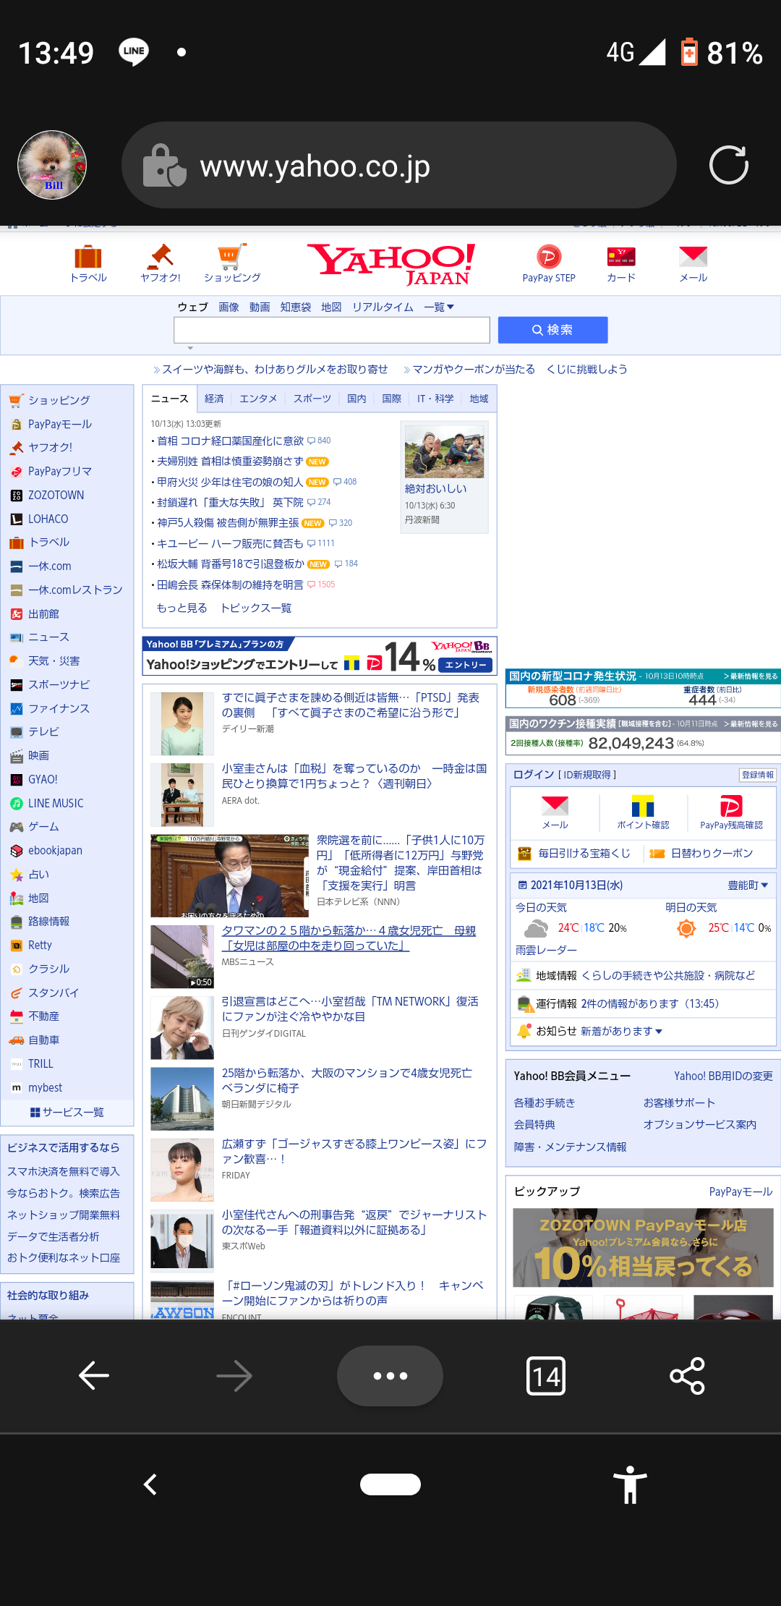Select the エンタメ news tab
This screenshot has width=781, height=1606.
(258, 399)
